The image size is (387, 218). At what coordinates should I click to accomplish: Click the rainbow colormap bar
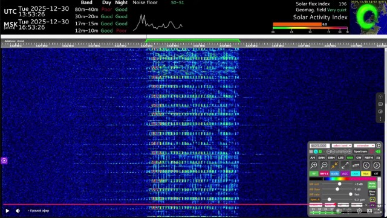pos(343,179)
